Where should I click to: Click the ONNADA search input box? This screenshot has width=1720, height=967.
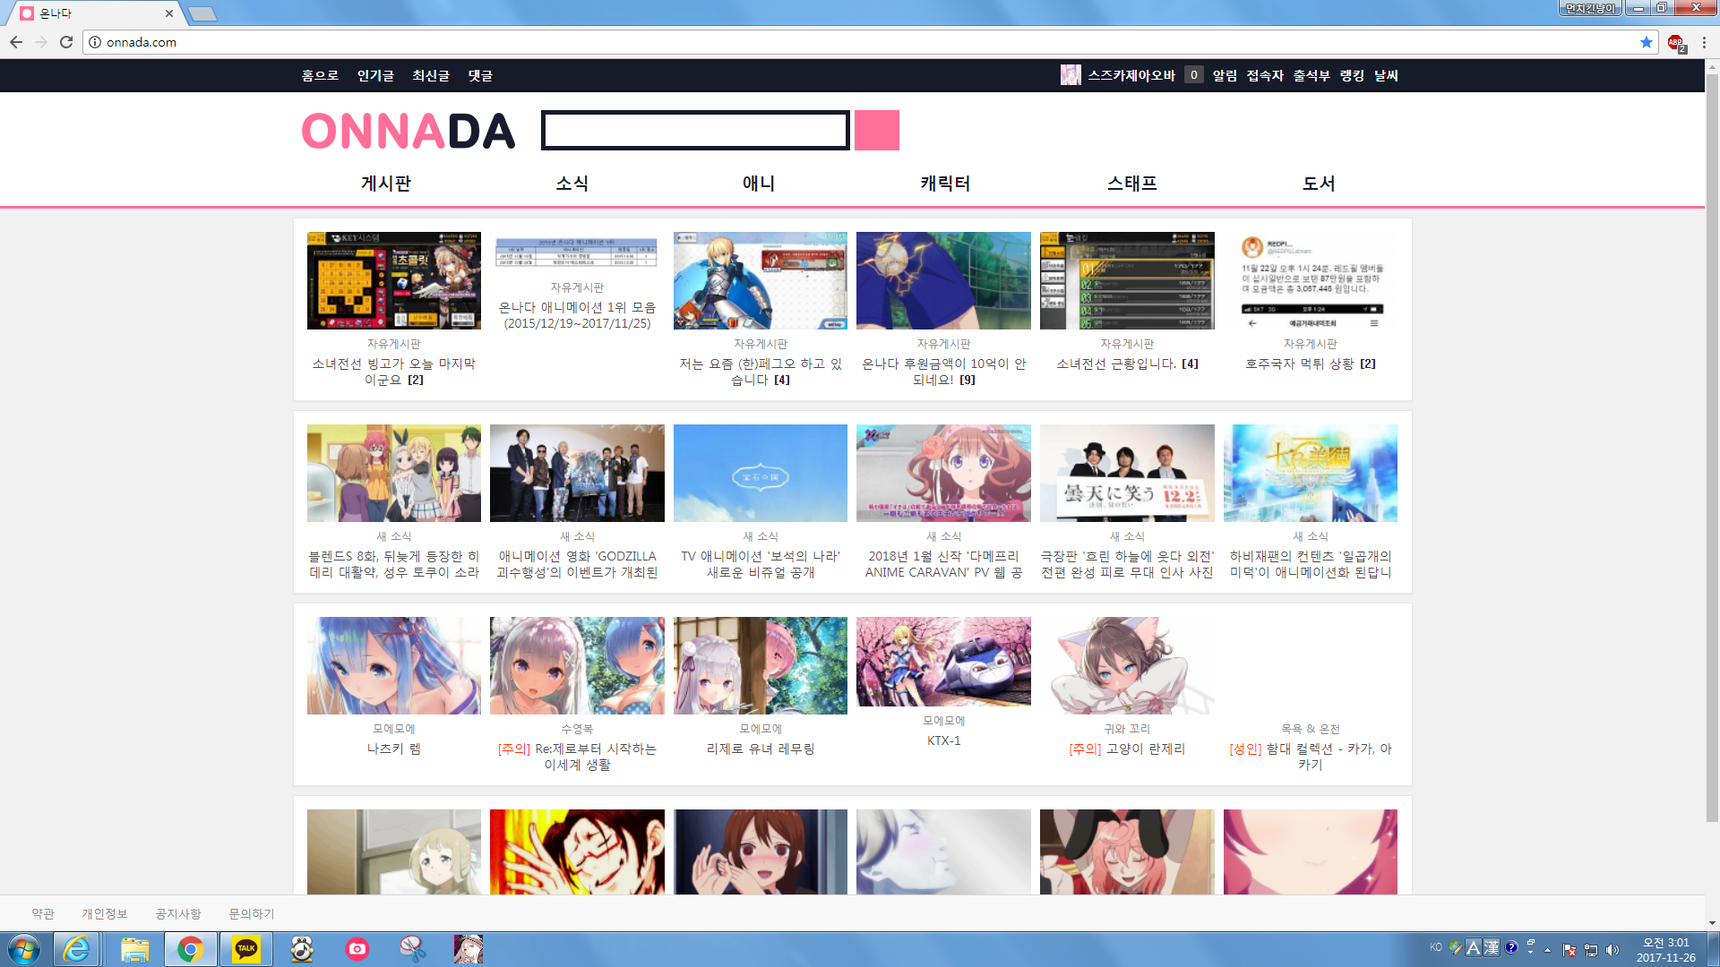(695, 131)
